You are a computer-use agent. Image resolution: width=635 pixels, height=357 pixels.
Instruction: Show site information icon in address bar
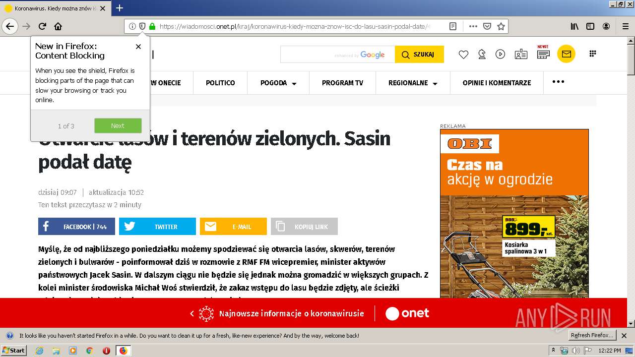(132, 26)
